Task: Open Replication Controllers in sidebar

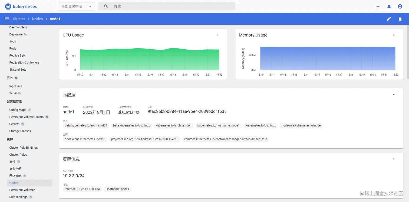Action: 24,63
